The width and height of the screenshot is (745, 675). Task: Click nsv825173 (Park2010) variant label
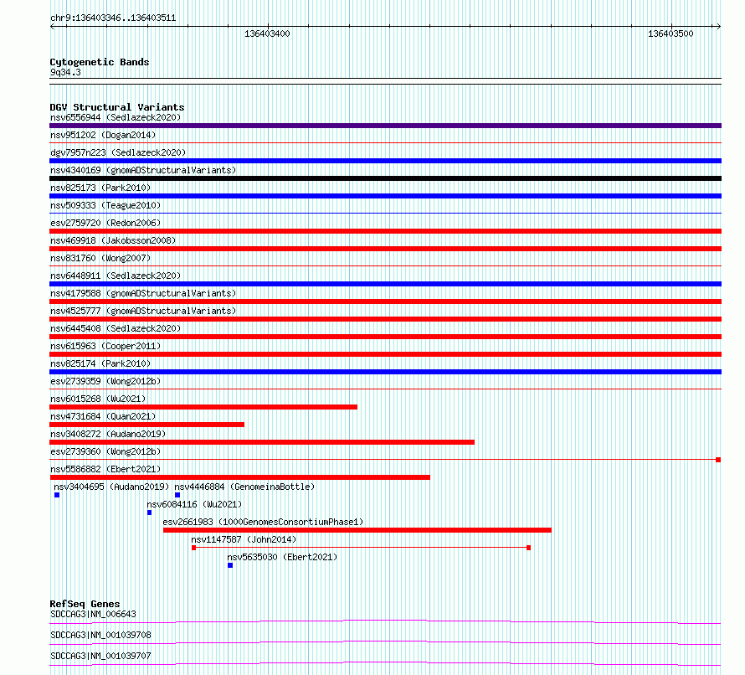point(100,188)
